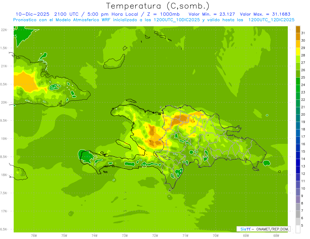Click the '8' value on the color scale
The height and width of the screenshot is (239, 310).
pyautogui.click(x=302, y=203)
